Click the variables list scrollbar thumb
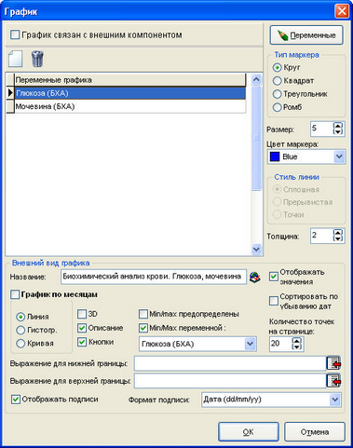This screenshot has height=448, width=353. pos(256,138)
